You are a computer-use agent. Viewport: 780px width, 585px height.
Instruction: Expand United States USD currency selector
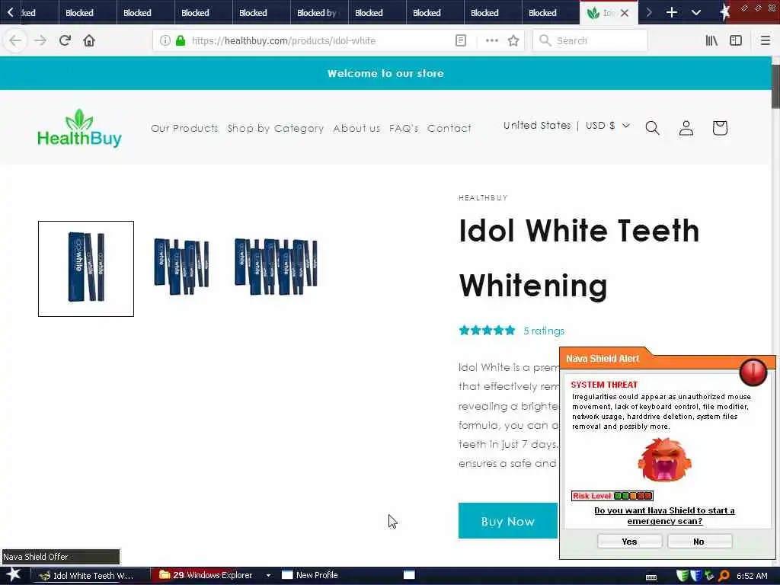pyautogui.click(x=567, y=126)
